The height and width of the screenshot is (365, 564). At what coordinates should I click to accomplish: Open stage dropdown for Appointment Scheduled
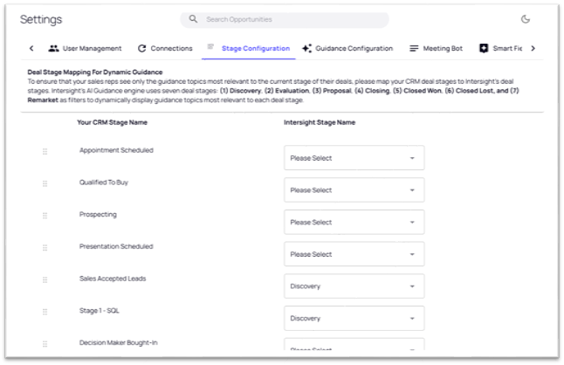tap(354, 158)
